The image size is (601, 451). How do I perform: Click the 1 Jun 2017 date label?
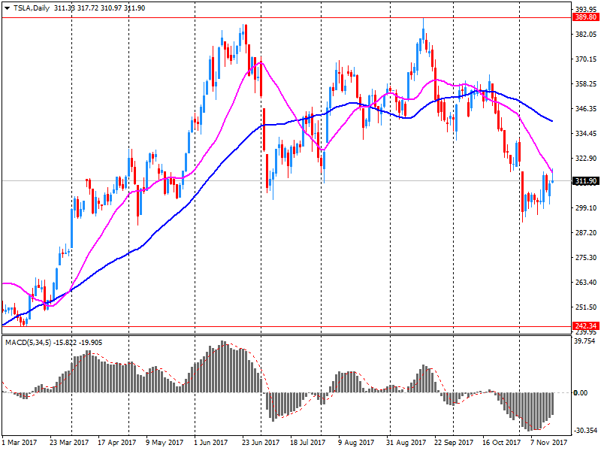coord(211,443)
